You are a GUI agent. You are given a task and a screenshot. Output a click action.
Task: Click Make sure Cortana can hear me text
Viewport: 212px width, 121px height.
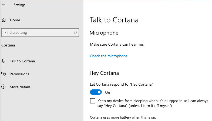point(117,44)
